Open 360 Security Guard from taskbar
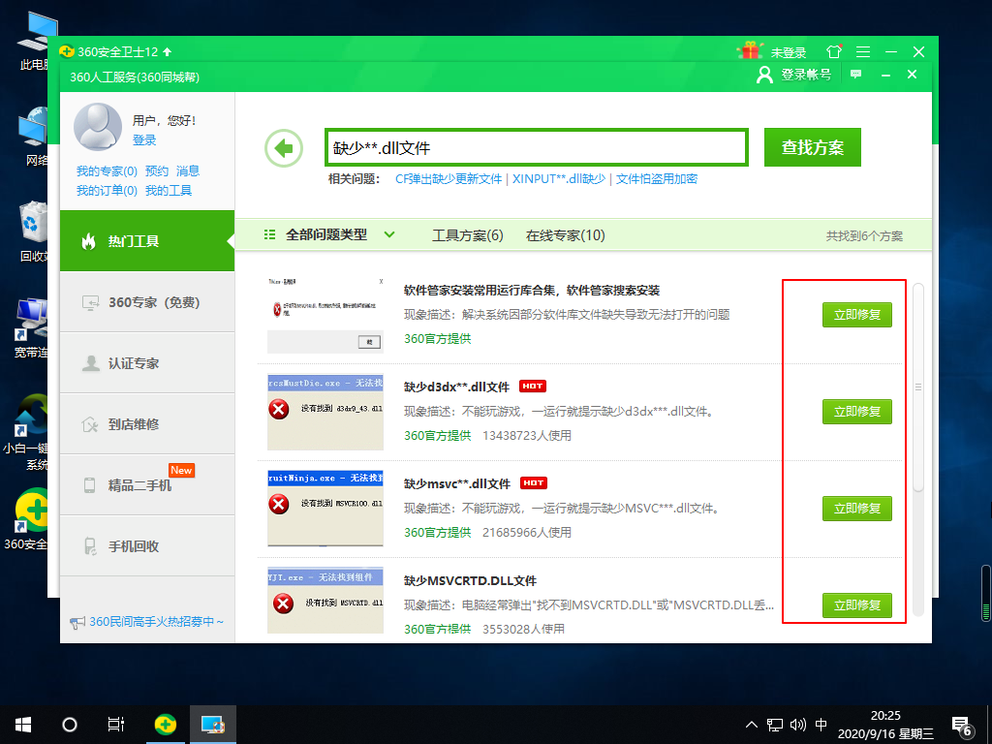Image resolution: width=992 pixels, height=744 pixels. (167, 724)
